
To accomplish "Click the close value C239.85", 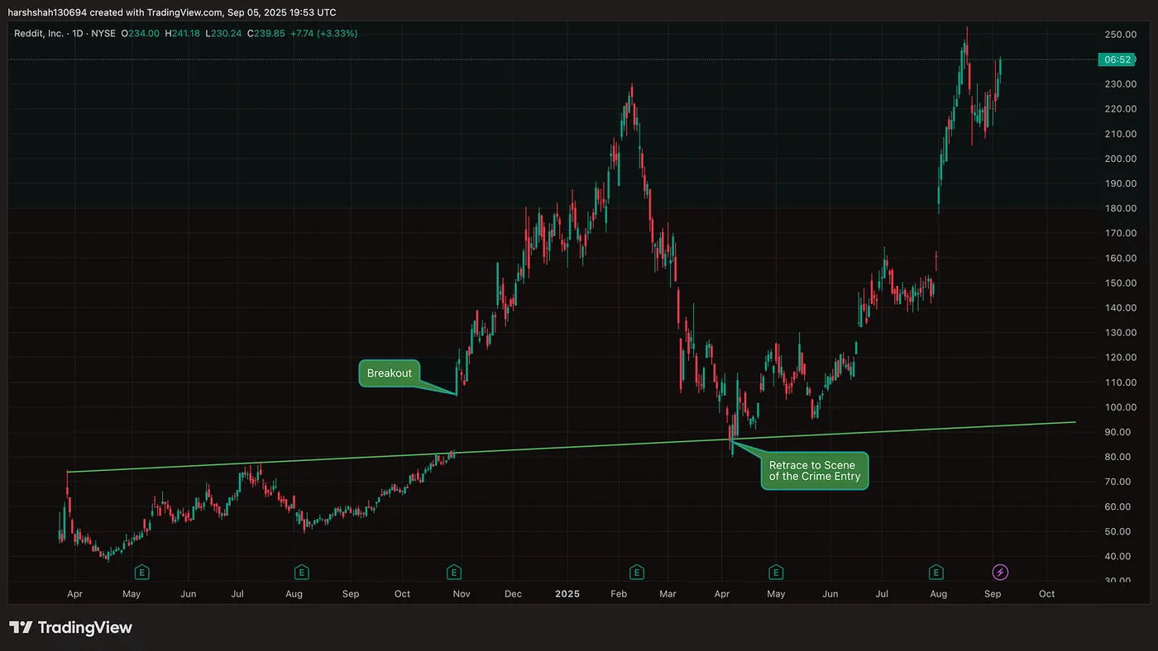I will pyautogui.click(x=266, y=33).
